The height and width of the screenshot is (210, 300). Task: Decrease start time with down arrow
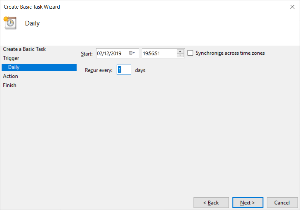click(x=180, y=55)
